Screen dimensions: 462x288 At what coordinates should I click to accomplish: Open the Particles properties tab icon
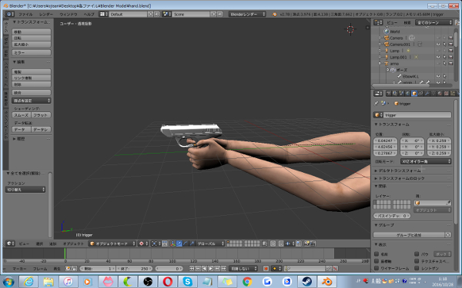coord(453,94)
